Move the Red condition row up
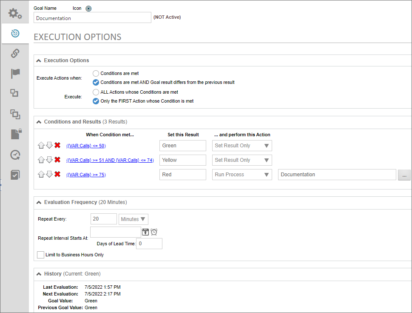This screenshot has height=313, width=412. [x=41, y=174]
